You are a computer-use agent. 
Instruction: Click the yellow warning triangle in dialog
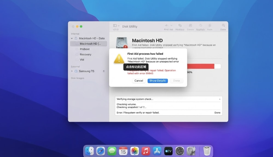point(119,59)
